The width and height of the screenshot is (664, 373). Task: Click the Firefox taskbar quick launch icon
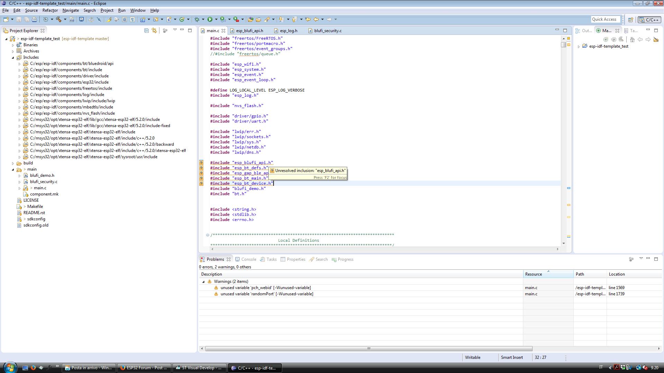pyautogui.click(x=33, y=368)
